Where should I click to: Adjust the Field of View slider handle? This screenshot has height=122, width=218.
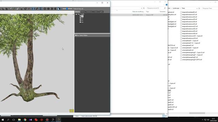(x=67, y=9)
